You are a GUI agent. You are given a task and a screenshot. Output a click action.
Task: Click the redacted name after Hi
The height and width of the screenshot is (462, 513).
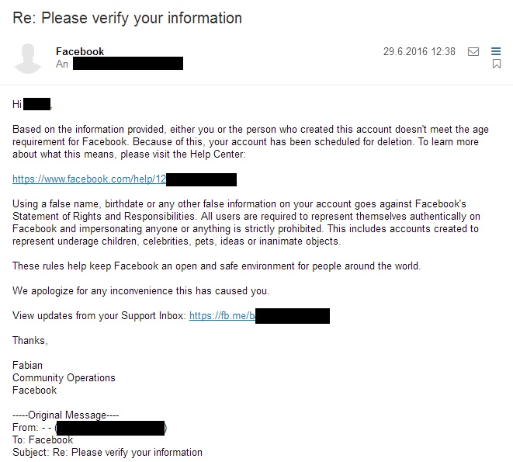37,104
